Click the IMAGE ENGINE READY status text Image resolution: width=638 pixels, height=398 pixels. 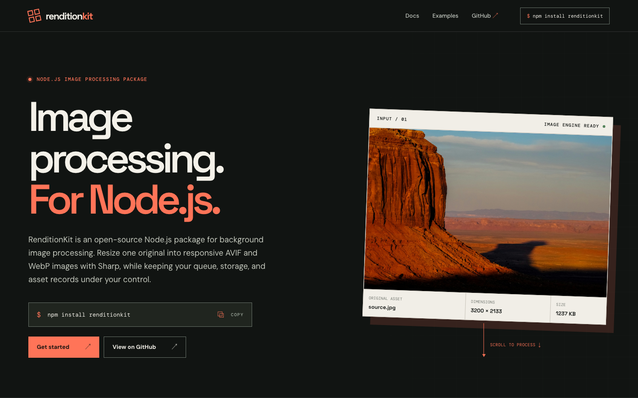[572, 125]
